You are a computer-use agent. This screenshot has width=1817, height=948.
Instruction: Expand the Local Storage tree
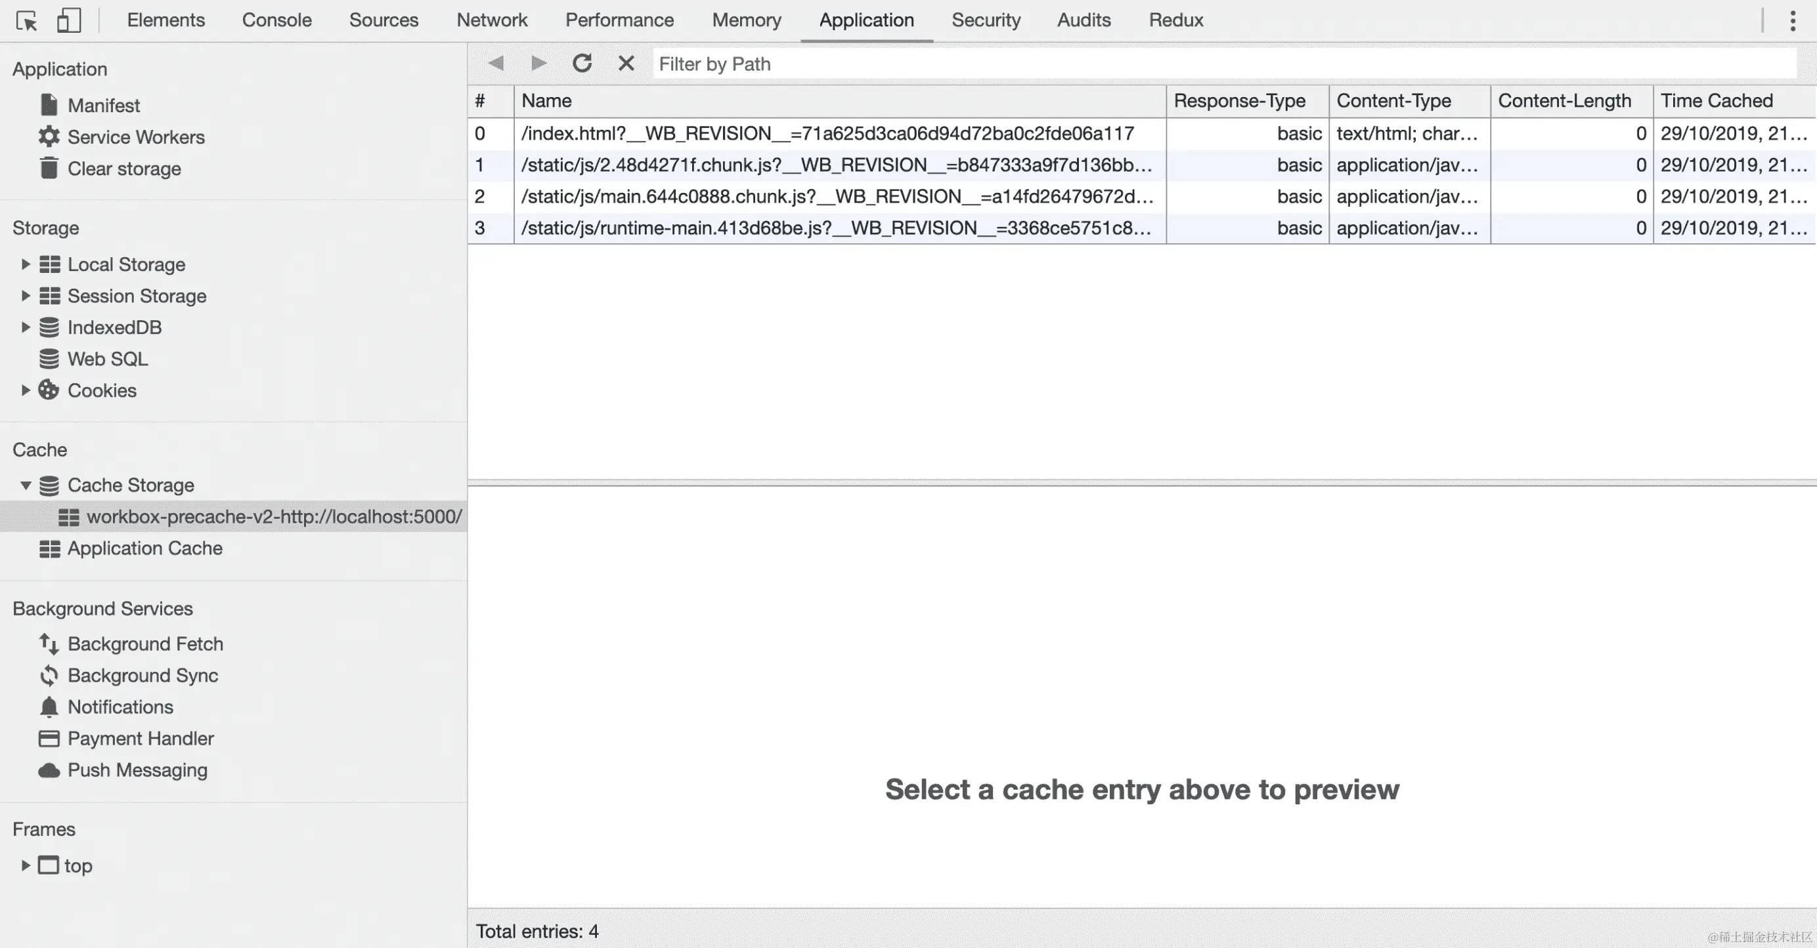pyautogui.click(x=26, y=264)
